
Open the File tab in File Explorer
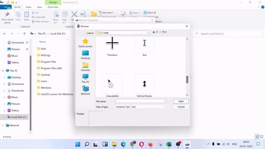(6, 7)
